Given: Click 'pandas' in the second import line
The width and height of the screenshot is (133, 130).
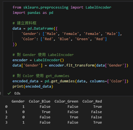Looking at the screenshot, I should (x=34, y=13).
